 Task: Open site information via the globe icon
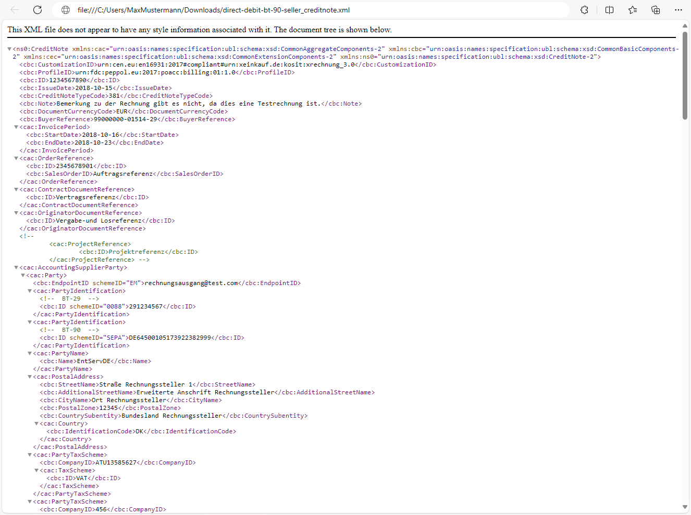click(x=66, y=10)
